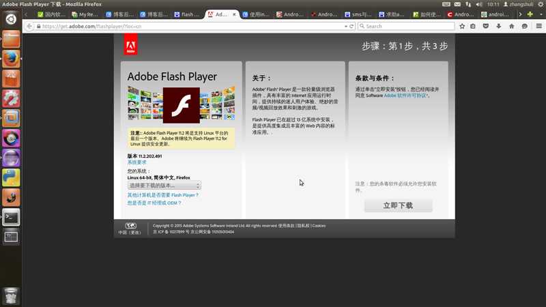
Task: Open the workspace switcher in the dock
Action: tap(11, 237)
